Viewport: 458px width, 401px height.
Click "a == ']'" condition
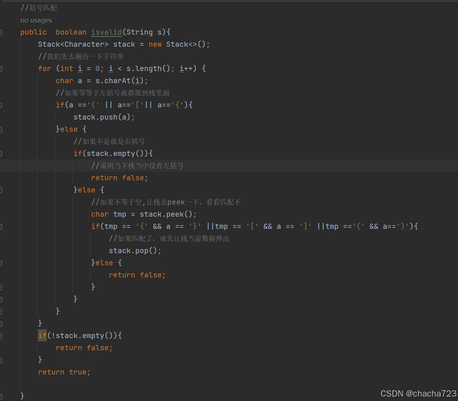(x=294, y=227)
